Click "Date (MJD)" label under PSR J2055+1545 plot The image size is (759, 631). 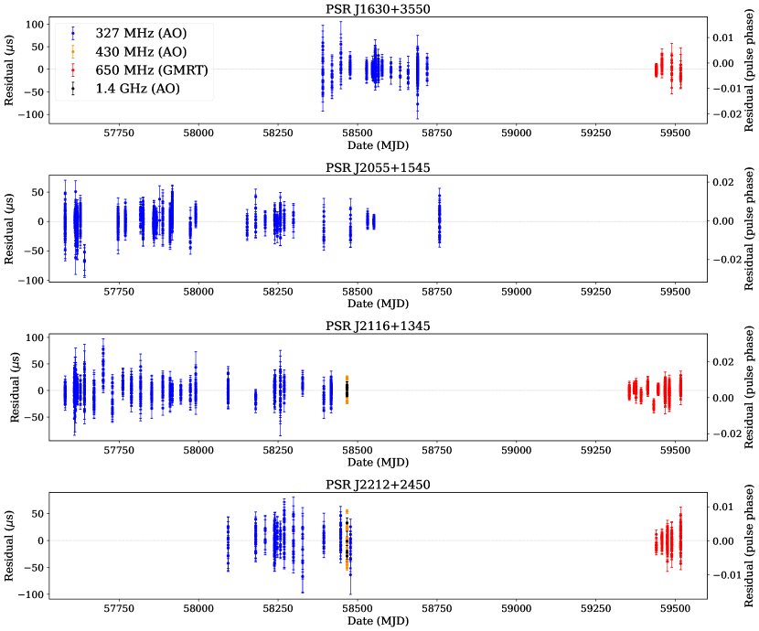coord(378,304)
